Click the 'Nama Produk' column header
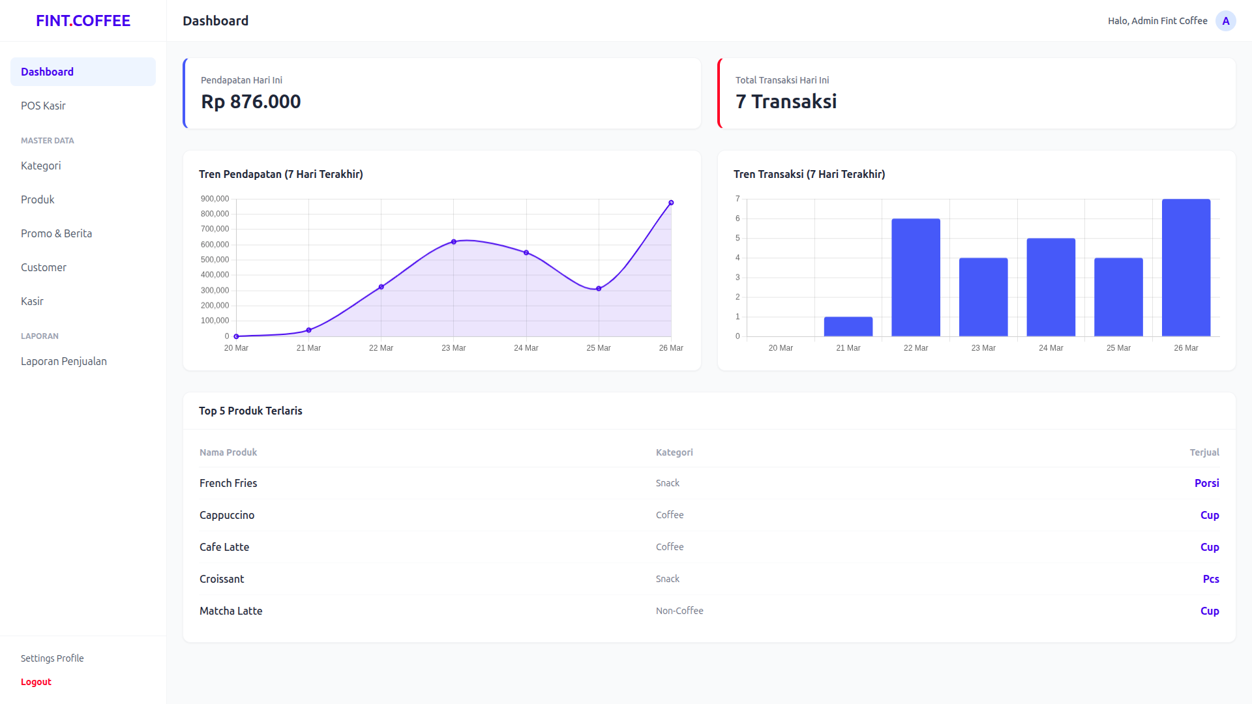Screen dimensions: 1252x704 pyautogui.click(x=228, y=452)
